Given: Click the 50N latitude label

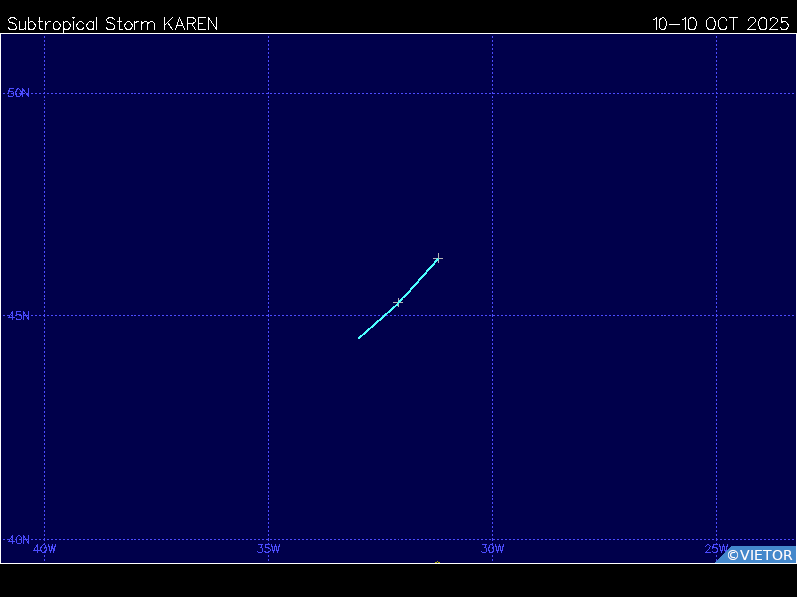Looking at the screenshot, I should point(19,93).
